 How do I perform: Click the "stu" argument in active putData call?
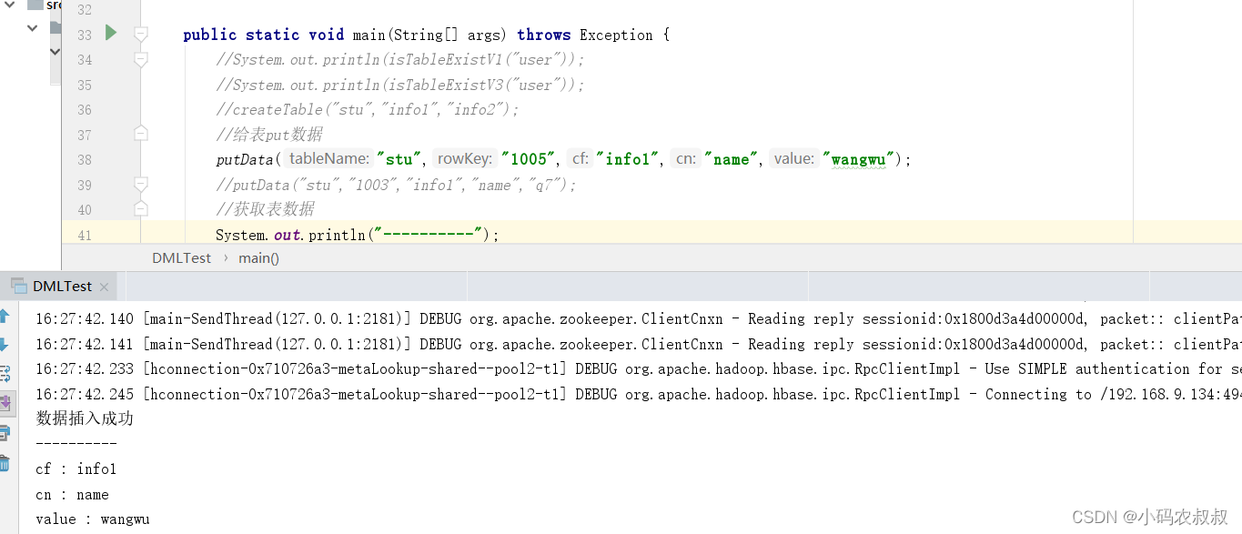click(x=399, y=159)
